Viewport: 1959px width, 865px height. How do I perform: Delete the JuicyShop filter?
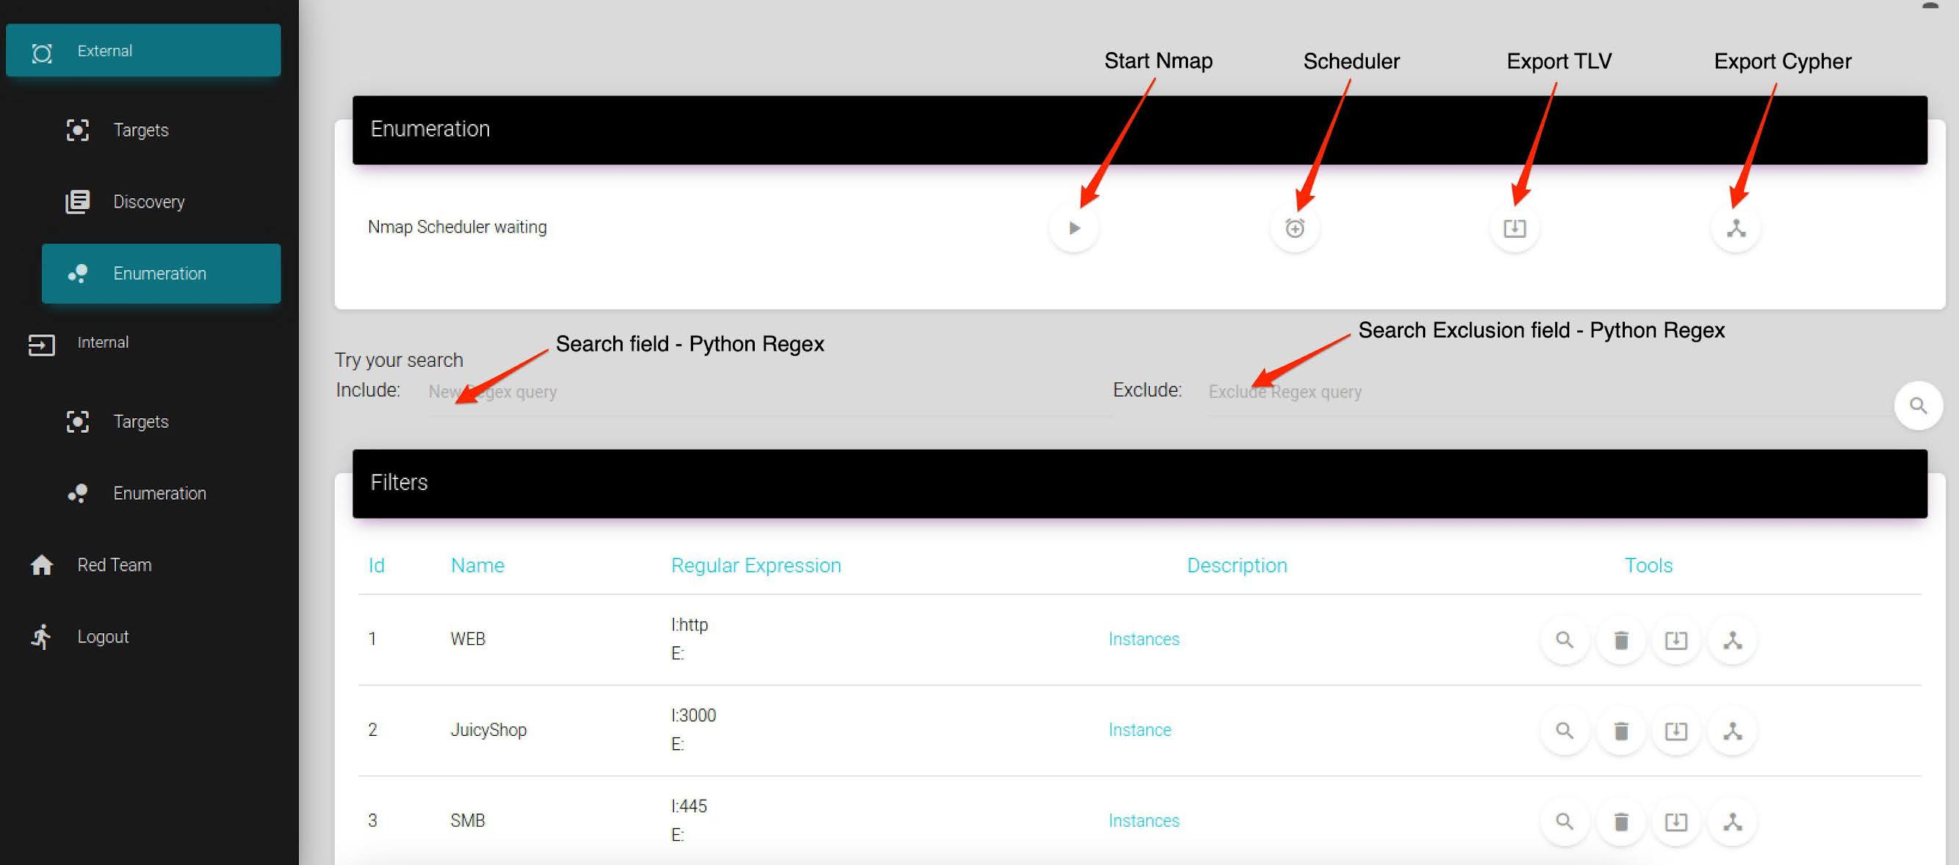point(1621,731)
